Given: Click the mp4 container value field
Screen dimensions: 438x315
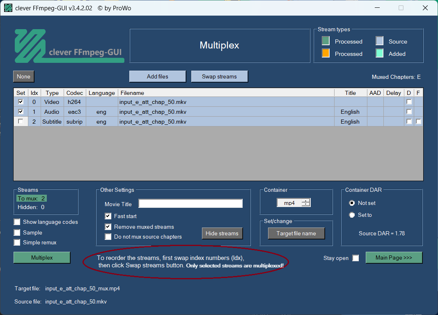Looking at the screenshot, I should pos(289,203).
